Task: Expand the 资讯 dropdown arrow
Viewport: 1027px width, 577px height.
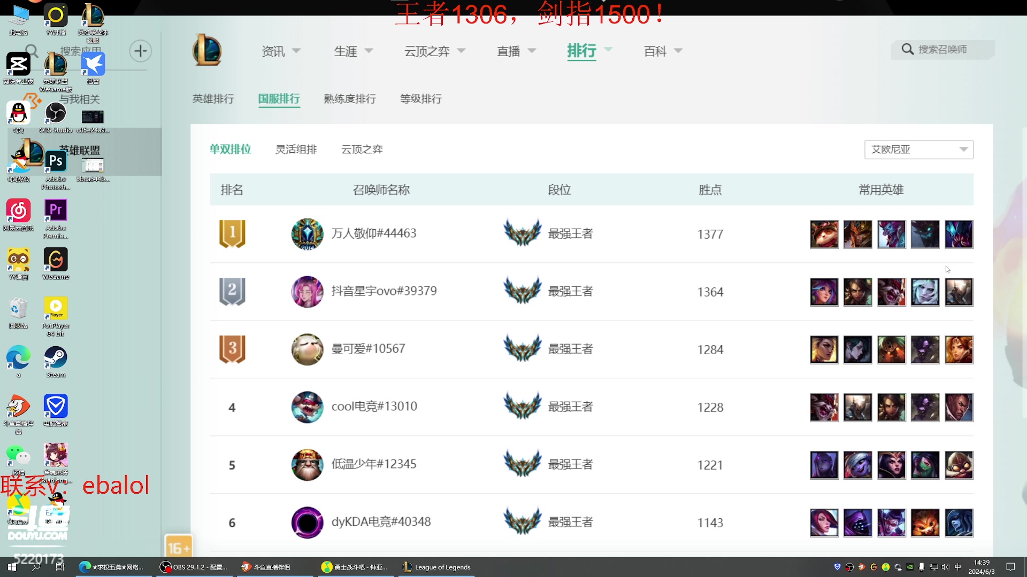Action: (296, 51)
